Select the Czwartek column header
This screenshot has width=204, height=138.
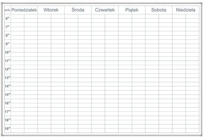coord(105,10)
